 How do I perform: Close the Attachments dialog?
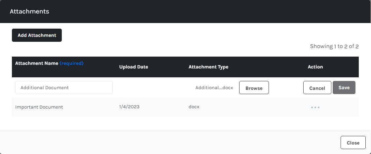click(353, 143)
